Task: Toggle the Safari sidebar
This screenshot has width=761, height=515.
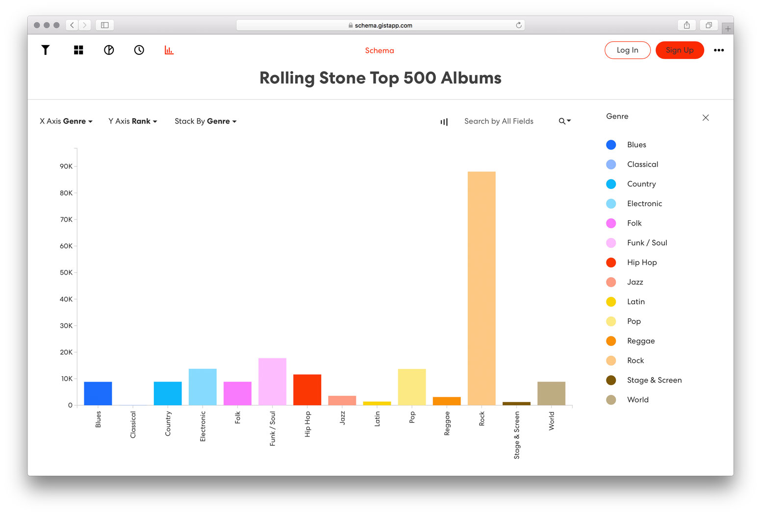Action: click(105, 25)
